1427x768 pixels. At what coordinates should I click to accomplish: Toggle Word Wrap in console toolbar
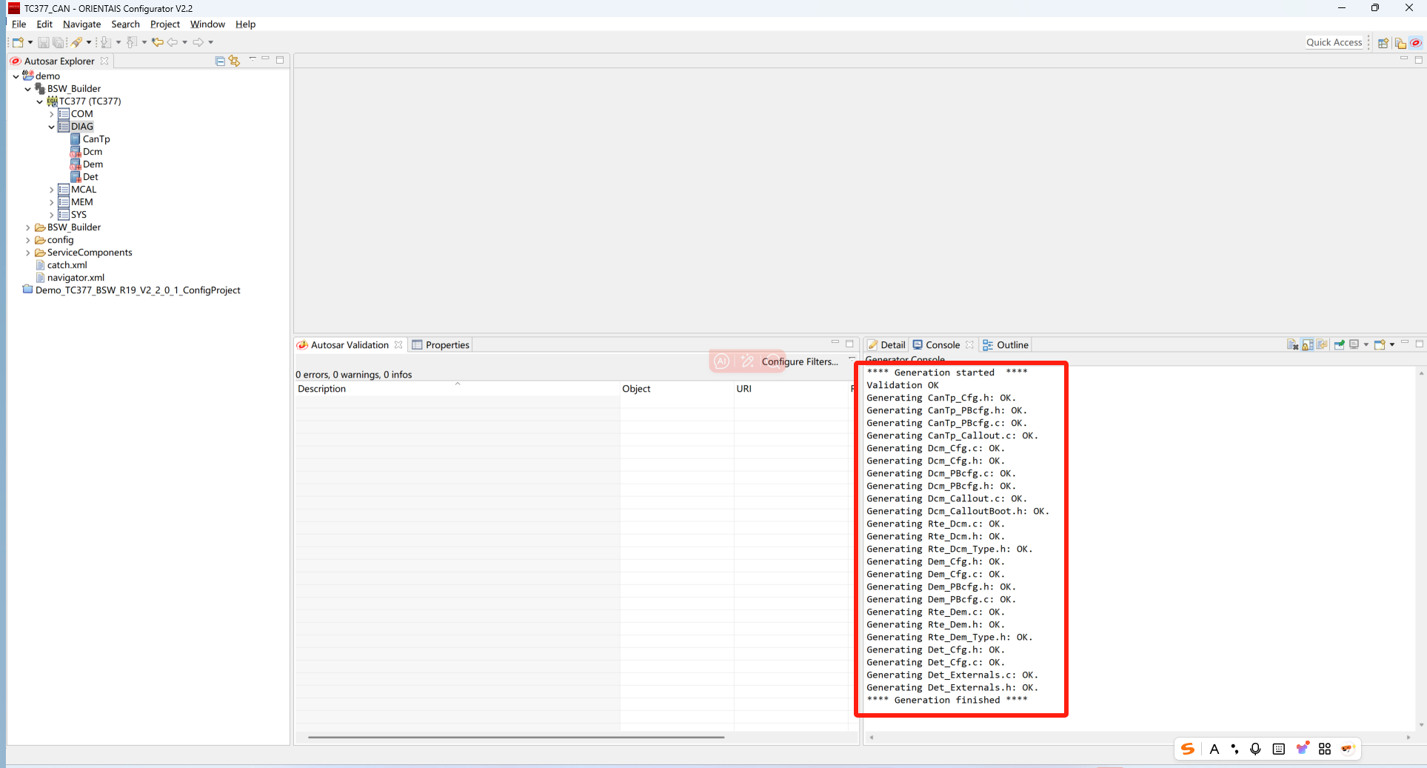[x=1323, y=345]
